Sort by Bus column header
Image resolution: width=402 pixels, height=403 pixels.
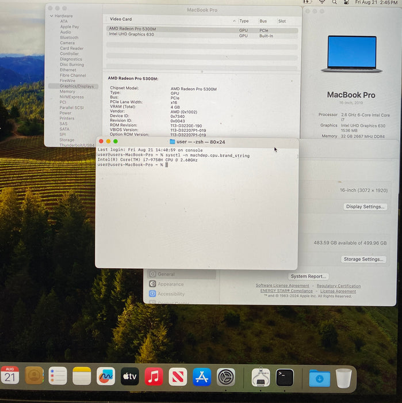click(x=263, y=21)
